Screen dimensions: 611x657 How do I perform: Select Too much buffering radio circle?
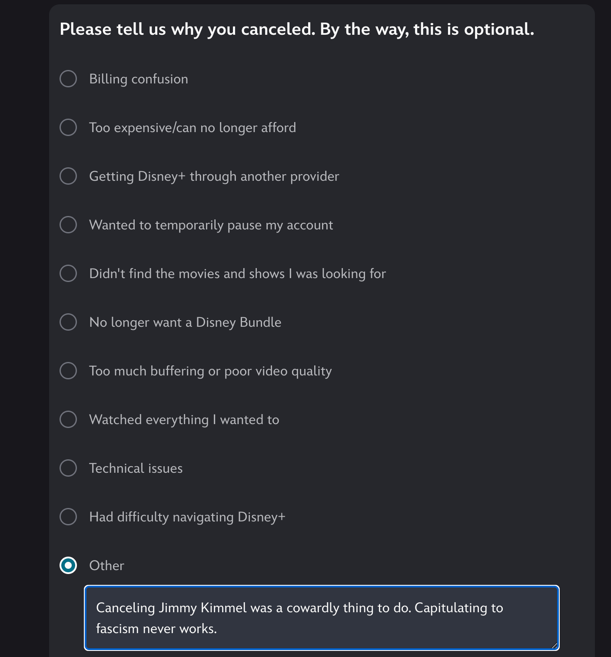click(x=68, y=371)
